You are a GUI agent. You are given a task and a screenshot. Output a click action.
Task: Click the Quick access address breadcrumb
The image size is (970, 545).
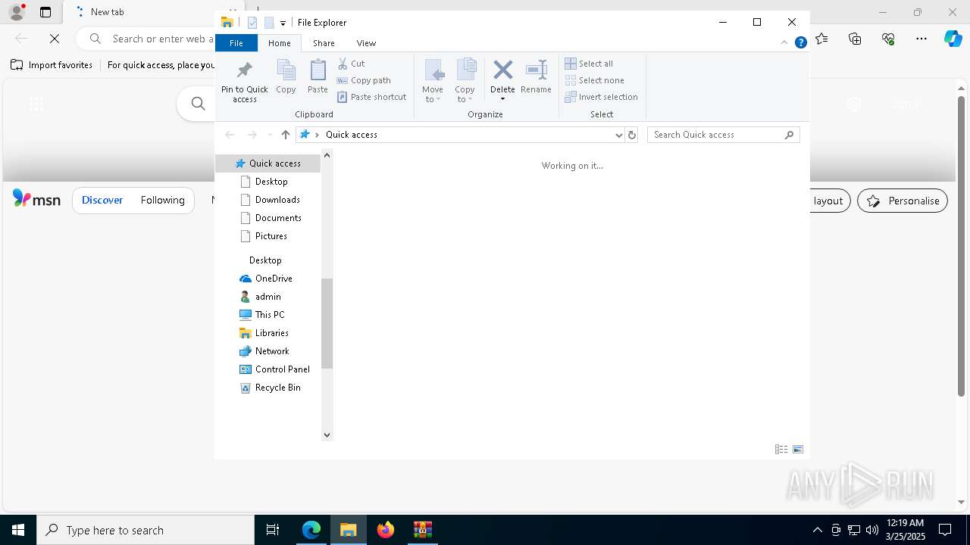(x=351, y=135)
